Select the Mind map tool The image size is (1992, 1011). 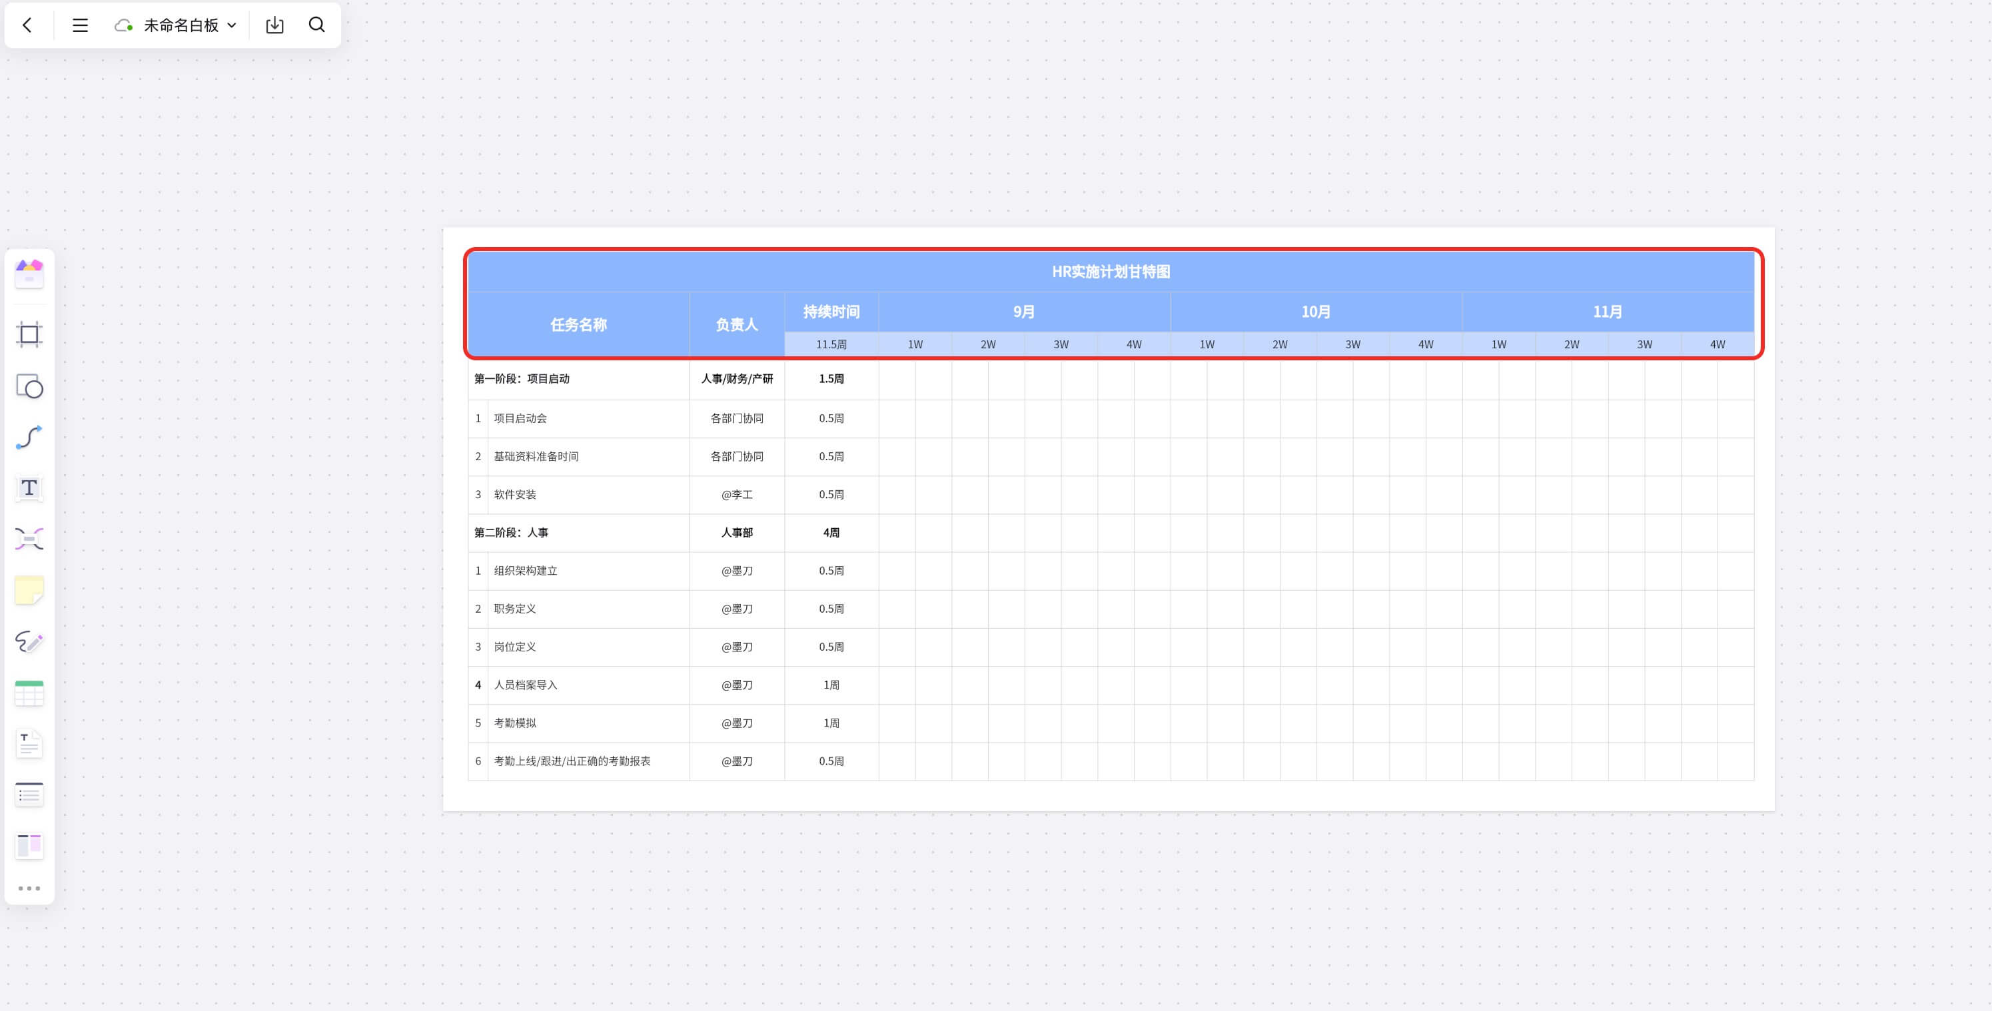tap(29, 539)
